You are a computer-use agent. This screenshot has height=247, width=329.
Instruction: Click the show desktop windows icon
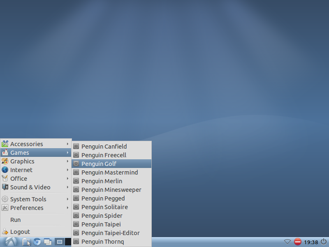48,242
